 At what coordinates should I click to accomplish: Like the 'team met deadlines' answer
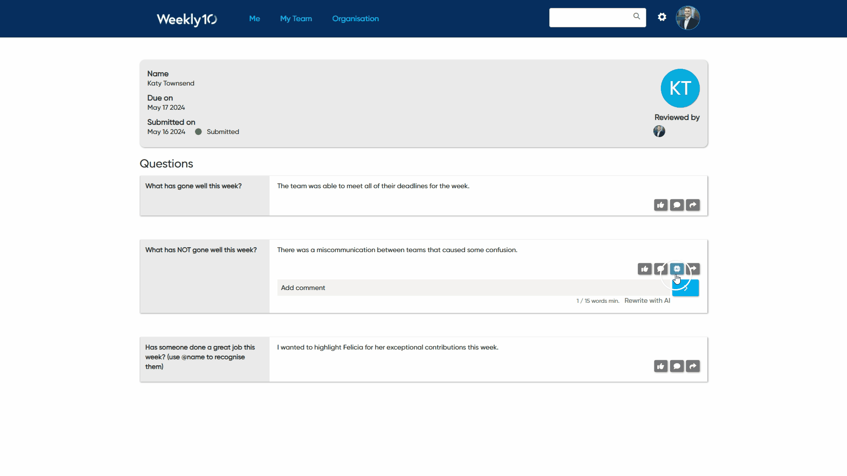(660, 205)
